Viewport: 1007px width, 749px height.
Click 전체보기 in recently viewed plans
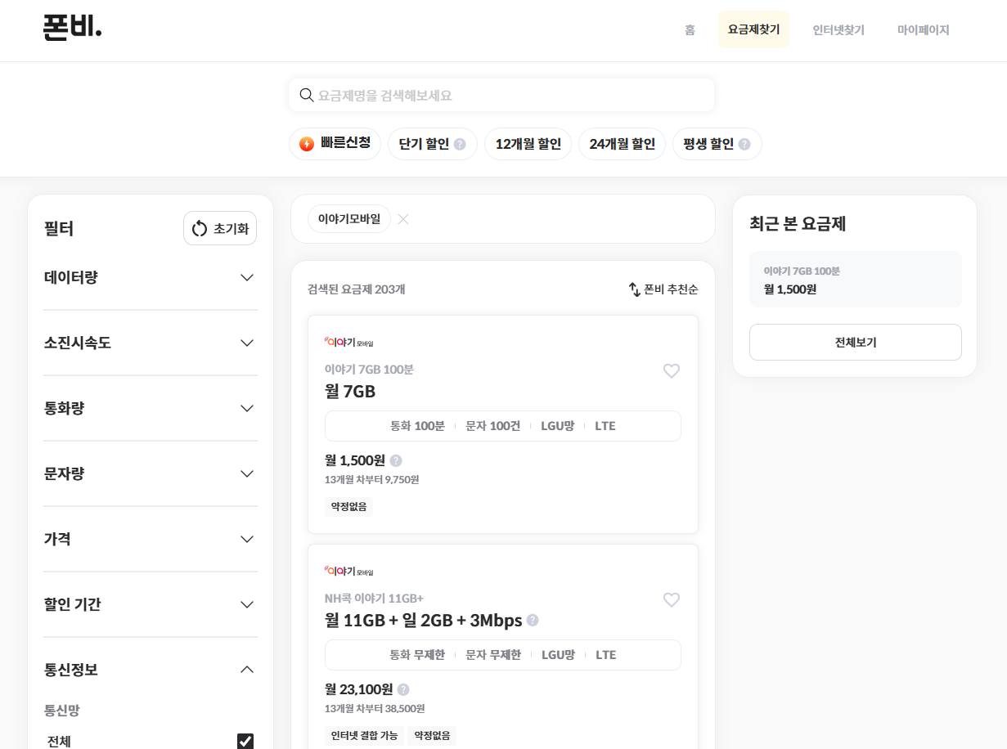pos(855,342)
